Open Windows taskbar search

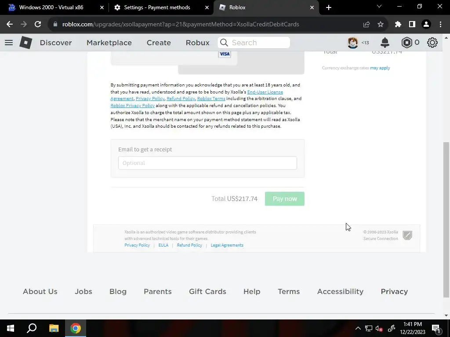click(x=32, y=328)
